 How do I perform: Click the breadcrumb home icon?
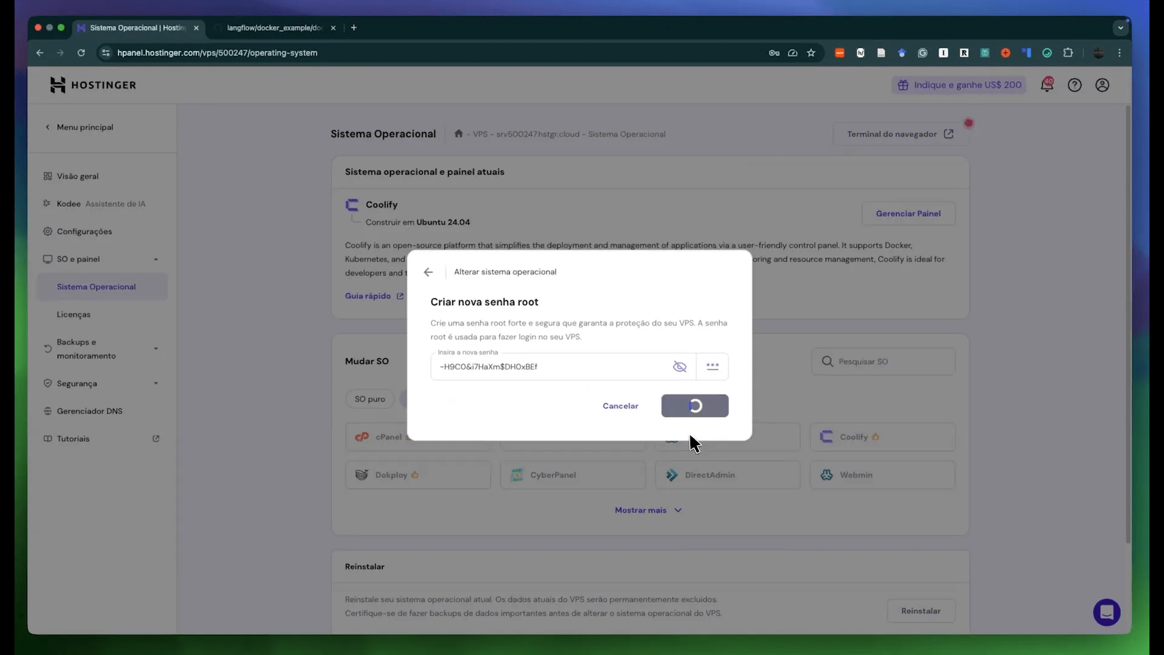(458, 134)
